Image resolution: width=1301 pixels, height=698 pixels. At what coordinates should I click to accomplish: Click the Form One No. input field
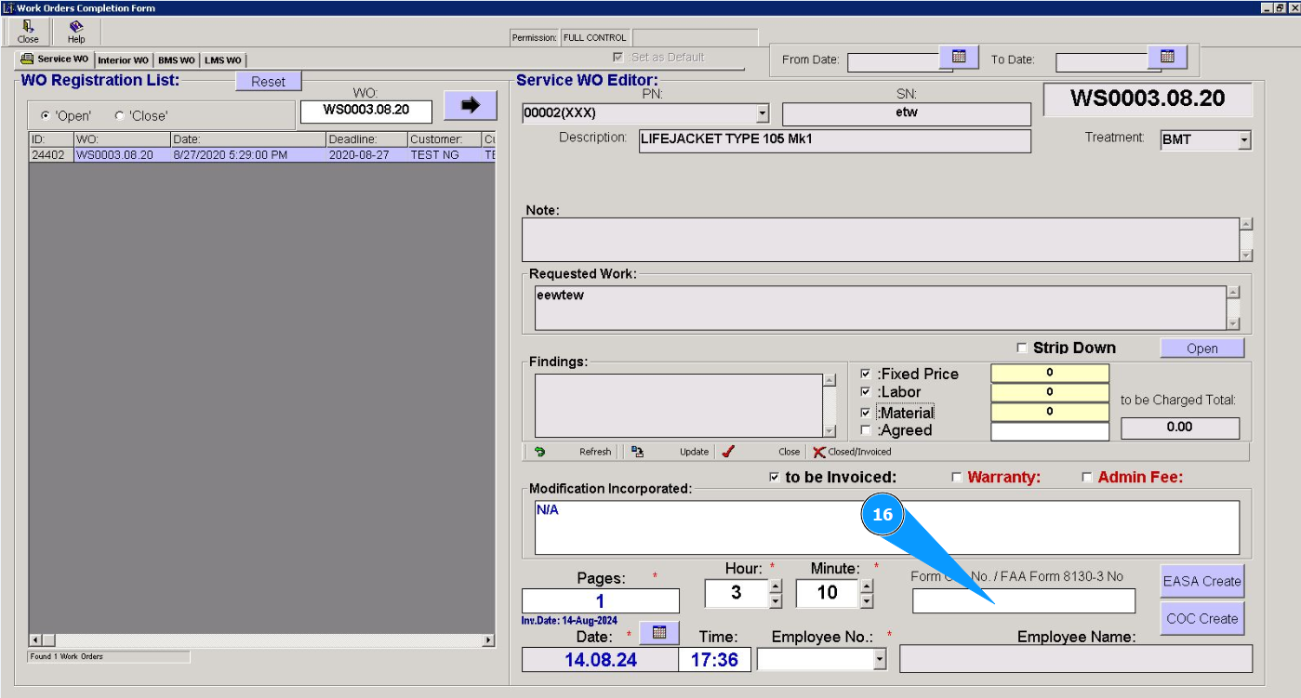point(1024,601)
